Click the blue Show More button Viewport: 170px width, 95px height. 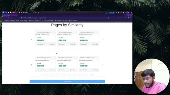67,82
